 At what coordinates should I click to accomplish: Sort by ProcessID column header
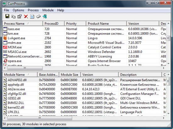pos(53,23)
